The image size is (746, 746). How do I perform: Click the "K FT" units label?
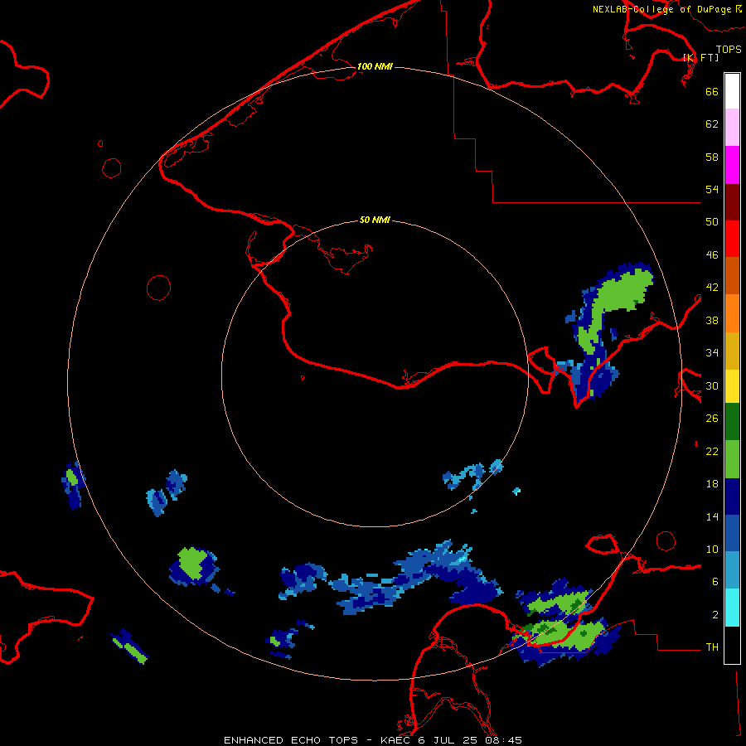point(700,57)
